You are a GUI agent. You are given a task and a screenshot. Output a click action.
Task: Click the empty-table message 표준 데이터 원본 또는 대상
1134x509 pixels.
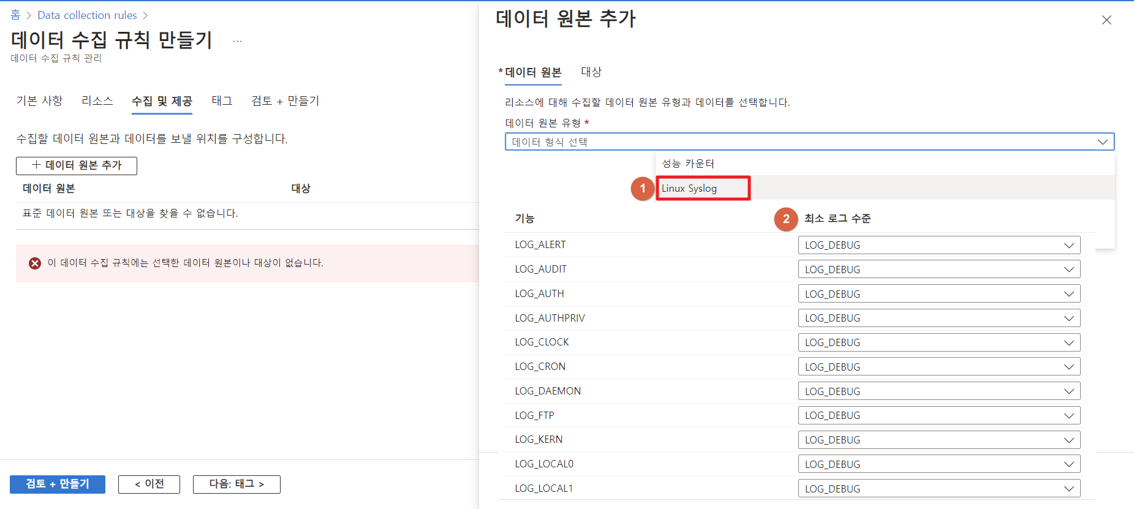130,214
